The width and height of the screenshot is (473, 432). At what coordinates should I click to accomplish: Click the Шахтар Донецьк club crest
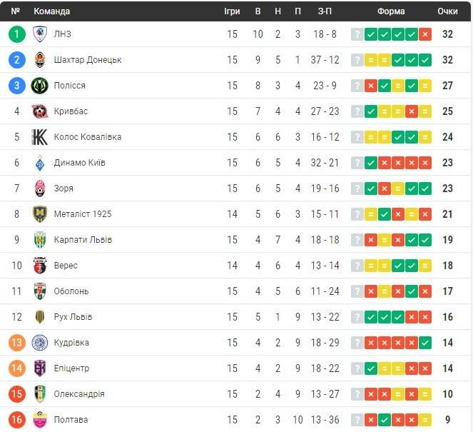coord(40,60)
